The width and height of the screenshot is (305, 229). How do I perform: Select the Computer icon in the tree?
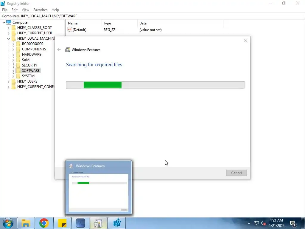9,22
